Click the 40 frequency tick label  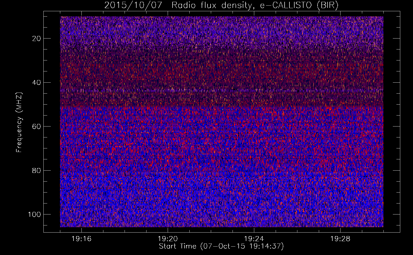37,83
